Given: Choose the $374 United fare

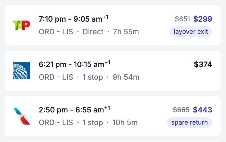Looking at the screenshot, I should (x=203, y=64).
